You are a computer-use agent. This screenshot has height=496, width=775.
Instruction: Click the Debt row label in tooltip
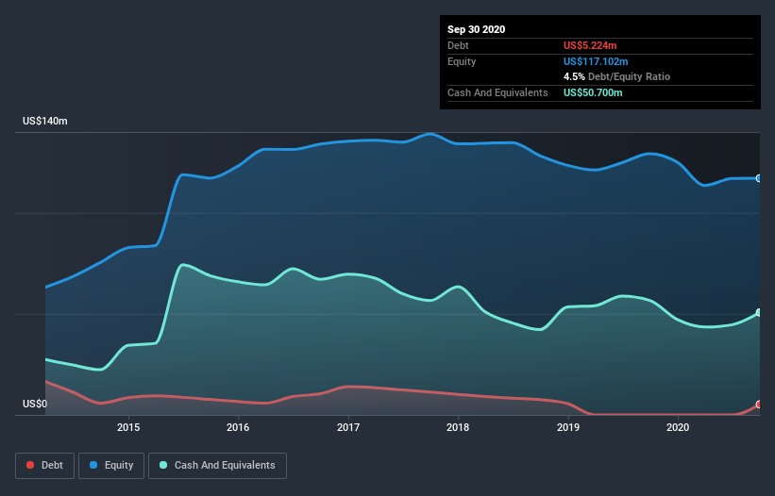(458, 45)
